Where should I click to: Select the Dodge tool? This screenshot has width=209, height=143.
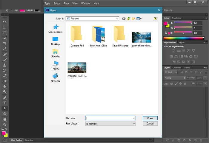tap(5, 92)
